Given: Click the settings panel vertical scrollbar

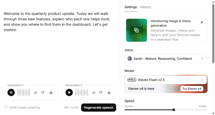Looking at the screenshot, I should 213,34.
